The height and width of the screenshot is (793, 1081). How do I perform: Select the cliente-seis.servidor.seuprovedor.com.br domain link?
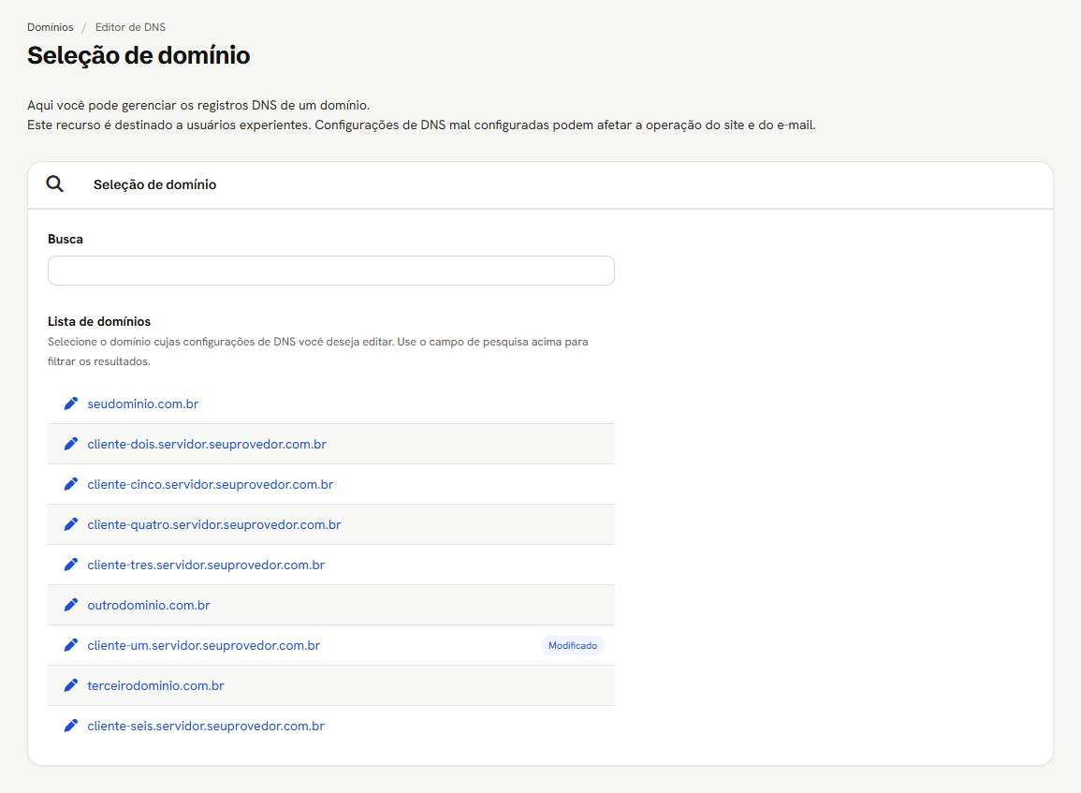[x=206, y=727]
